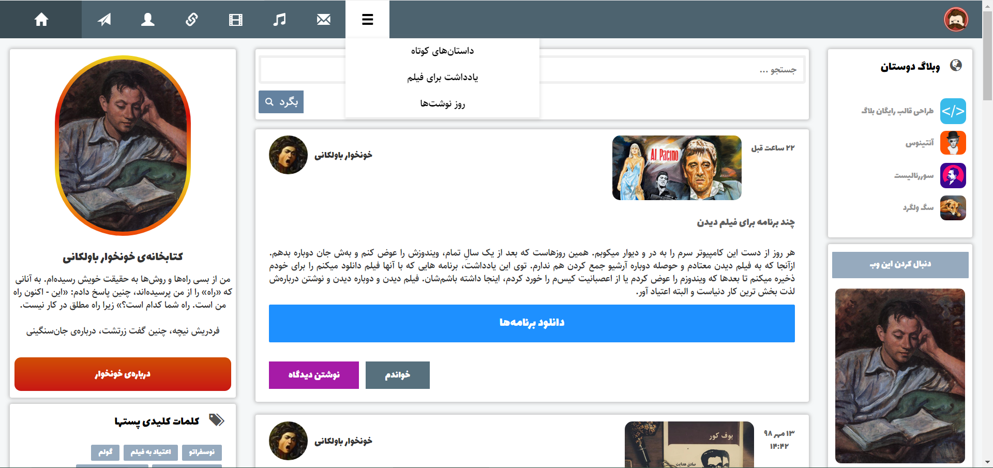Click the bearded avatar in top bar
The width and height of the screenshot is (993, 468).
click(x=956, y=20)
